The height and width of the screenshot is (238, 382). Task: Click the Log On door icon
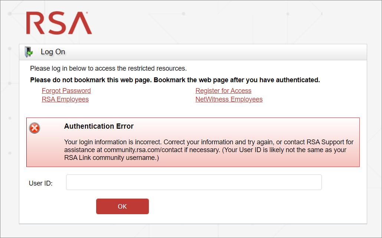[29, 52]
